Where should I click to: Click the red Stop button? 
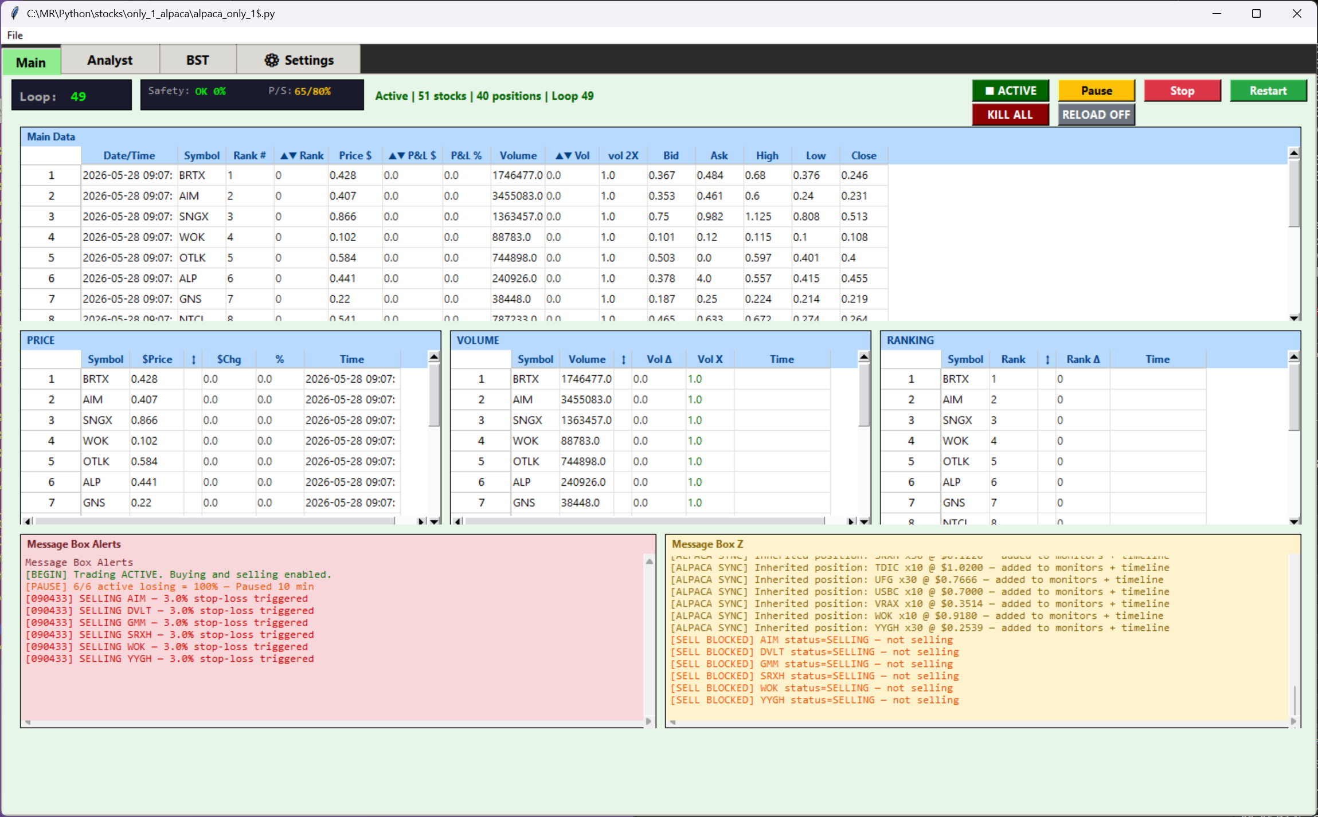[1182, 91]
